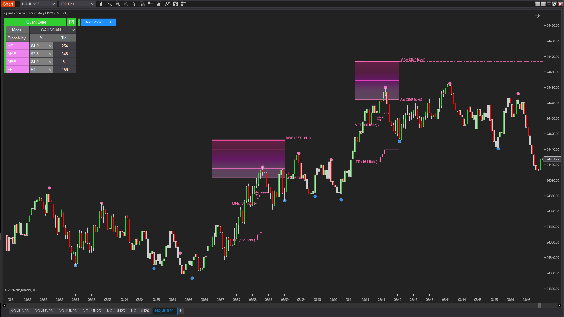Select the cursor pointer tool
The height and width of the screenshot is (317, 564).
click(x=134, y=4)
